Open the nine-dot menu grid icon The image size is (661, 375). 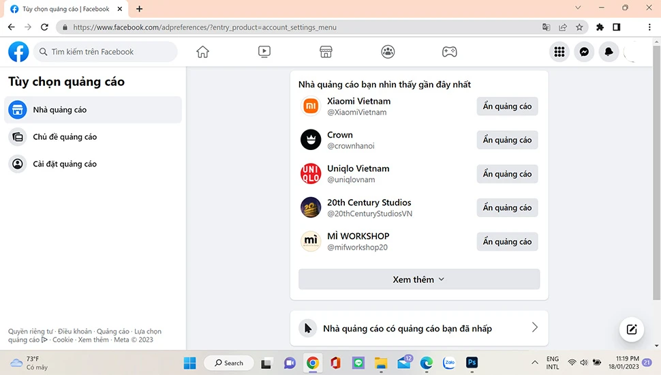point(559,52)
